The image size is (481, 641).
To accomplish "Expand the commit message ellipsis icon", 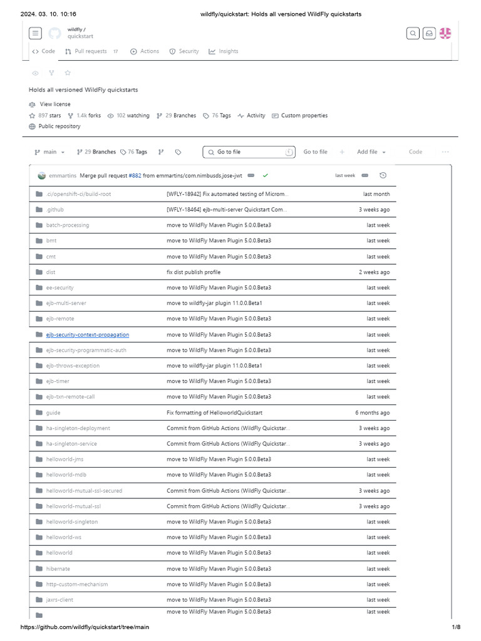I will [251, 175].
